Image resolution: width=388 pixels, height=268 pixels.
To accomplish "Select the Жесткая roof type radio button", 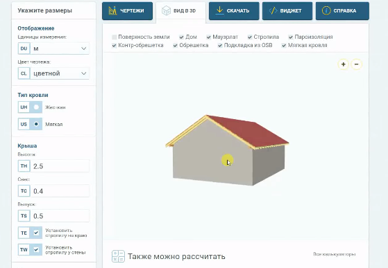I will click(x=36, y=107).
